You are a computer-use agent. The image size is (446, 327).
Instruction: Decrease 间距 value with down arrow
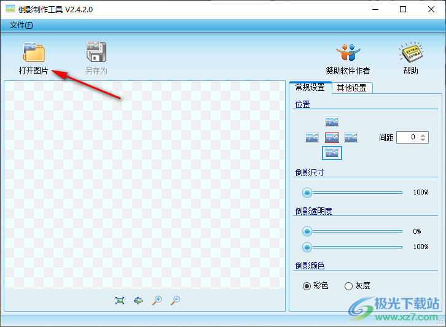coord(423,139)
